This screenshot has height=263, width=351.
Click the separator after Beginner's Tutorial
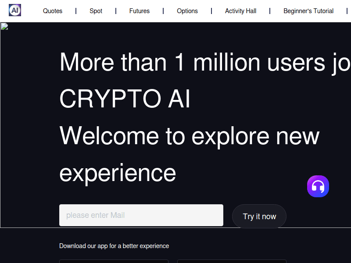point(348,11)
